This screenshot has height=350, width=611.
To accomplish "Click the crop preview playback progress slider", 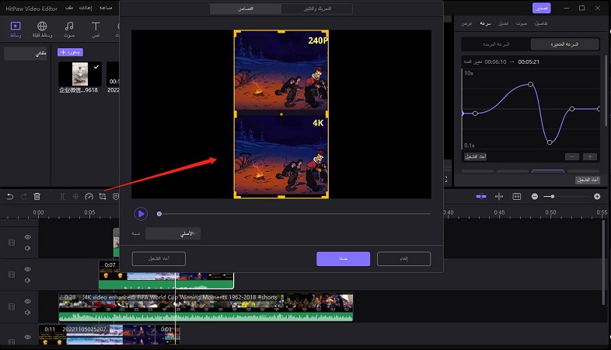I will (x=294, y=213).
